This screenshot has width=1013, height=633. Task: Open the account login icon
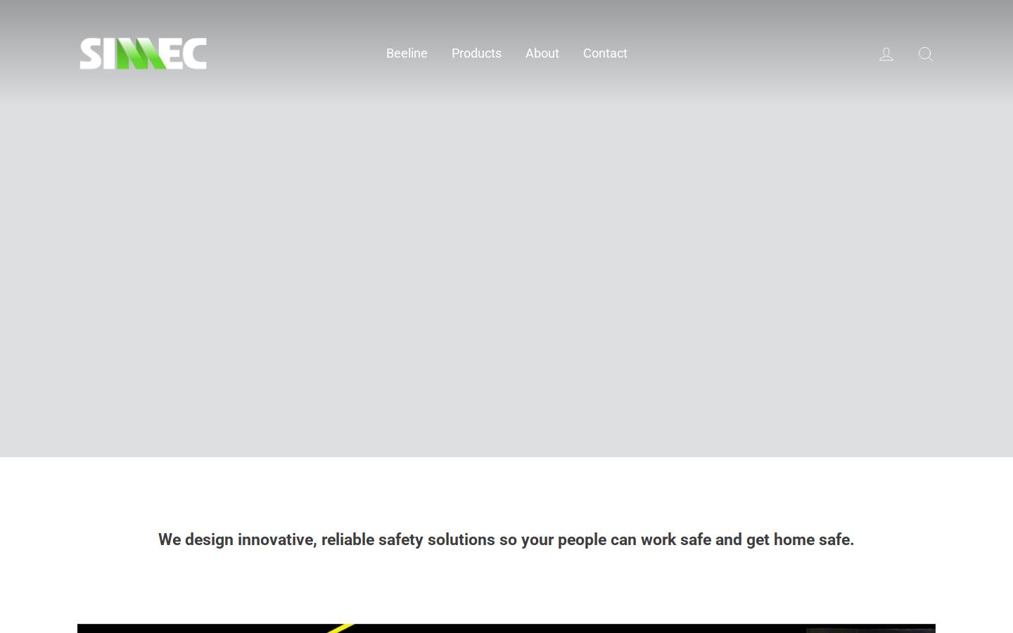click(x=886, y=54)
